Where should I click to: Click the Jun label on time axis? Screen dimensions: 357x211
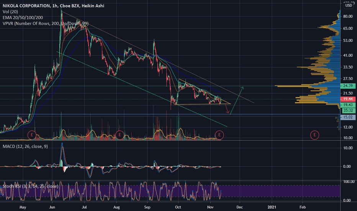pyautogui.click(x=52, y=207)
